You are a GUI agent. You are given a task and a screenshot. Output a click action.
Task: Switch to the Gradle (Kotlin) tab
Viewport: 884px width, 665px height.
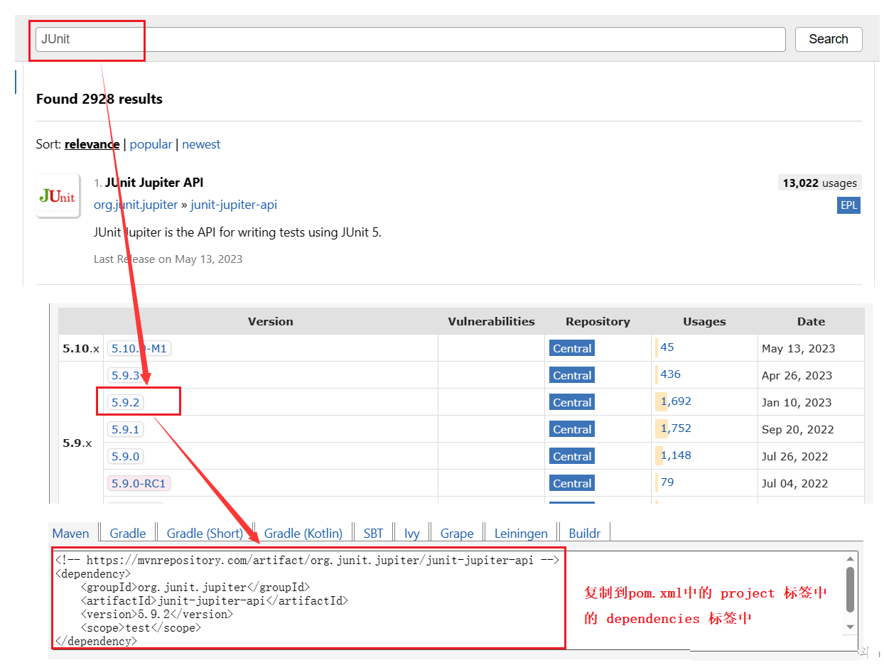[303, 533]
